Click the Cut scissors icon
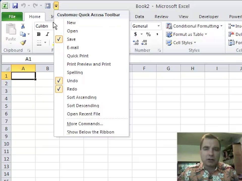 click(23, 26)
